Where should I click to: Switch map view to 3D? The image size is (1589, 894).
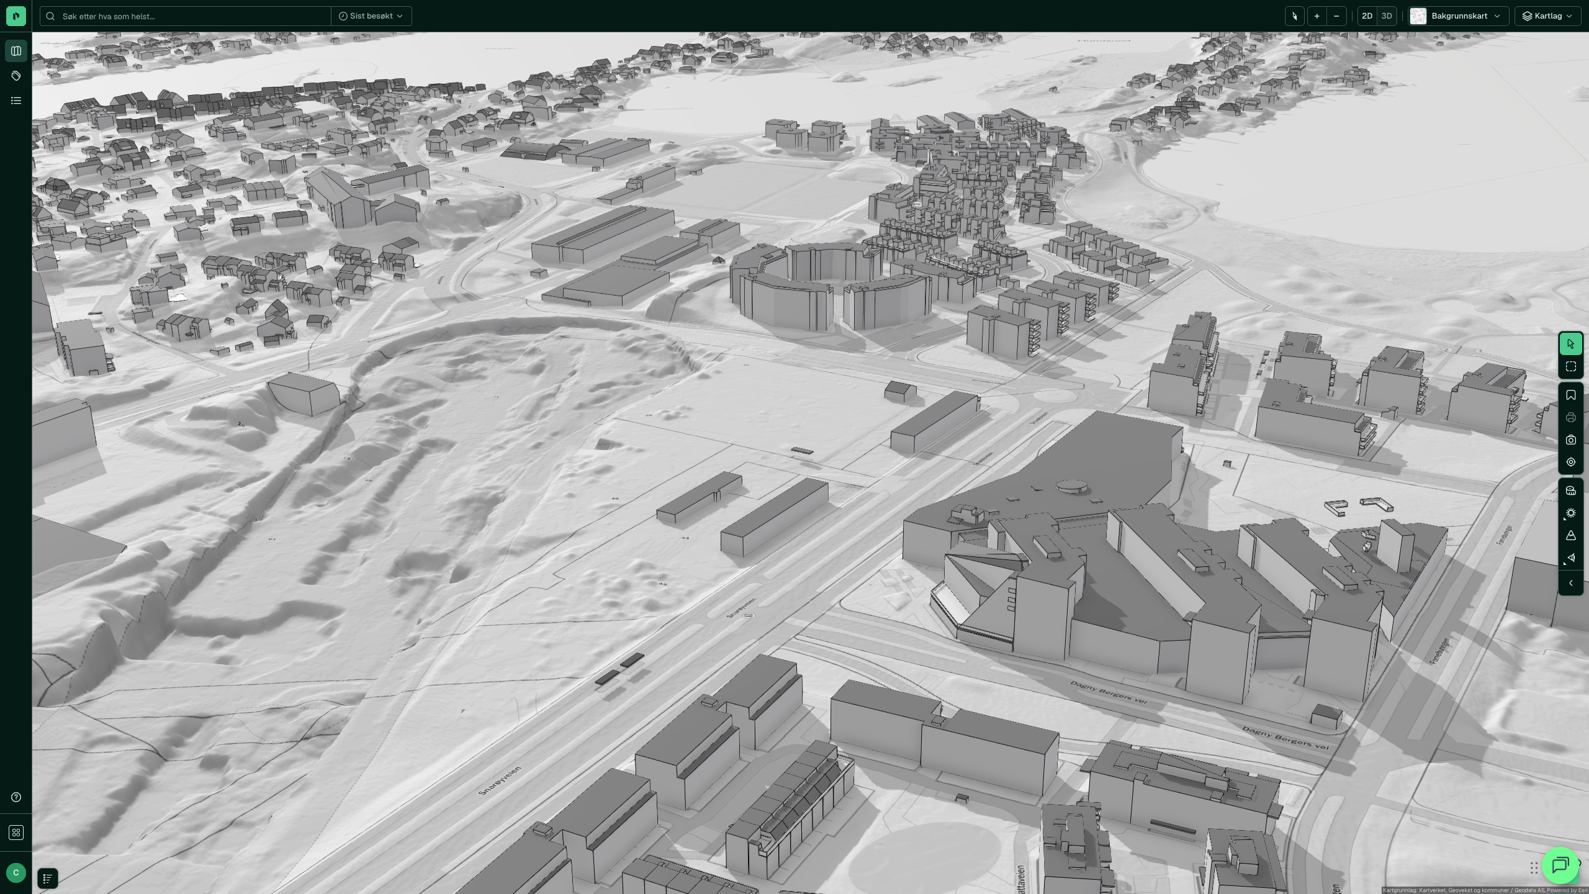pyautogui.click(x=1387, y=16)
